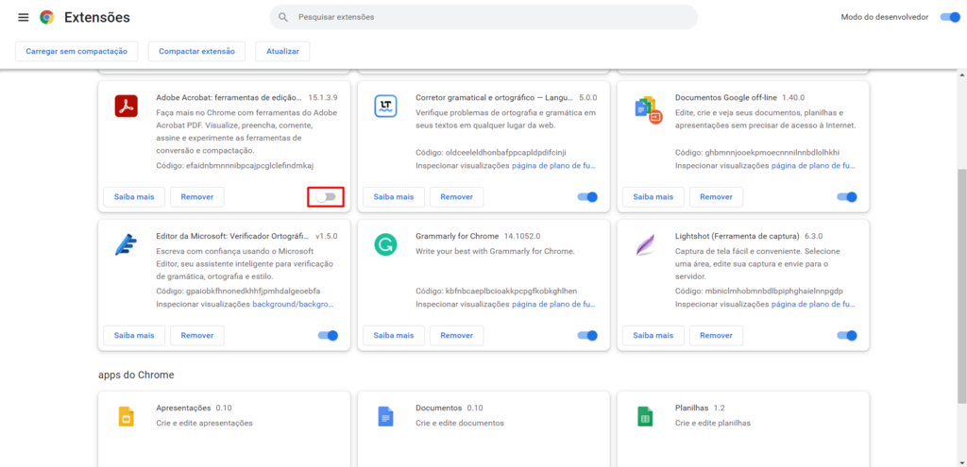Open the hamburger main menu
967x467 pixels.
tap(23, 18)
